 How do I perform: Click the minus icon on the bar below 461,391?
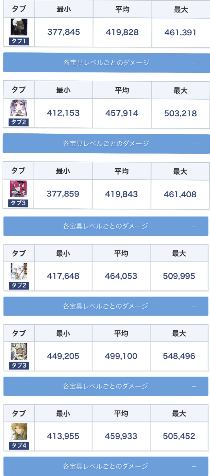(x=196, y=63)
